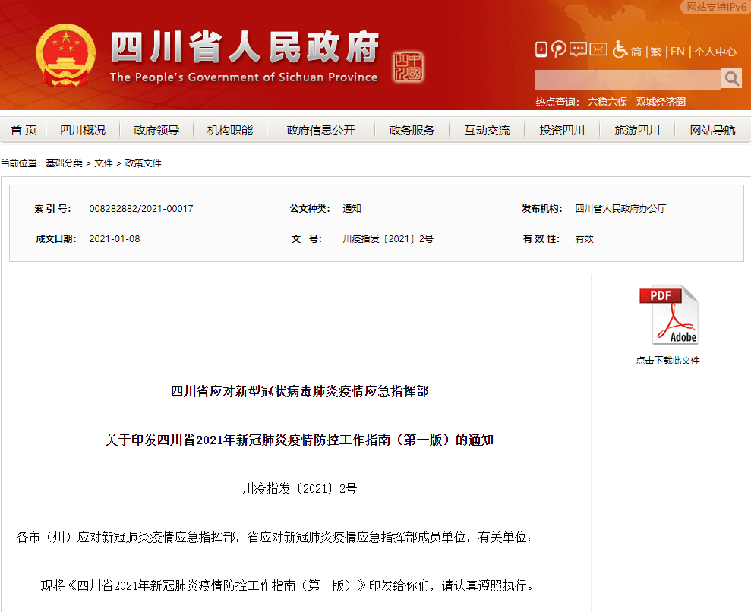Click into the header search input field

coord(627,79)
